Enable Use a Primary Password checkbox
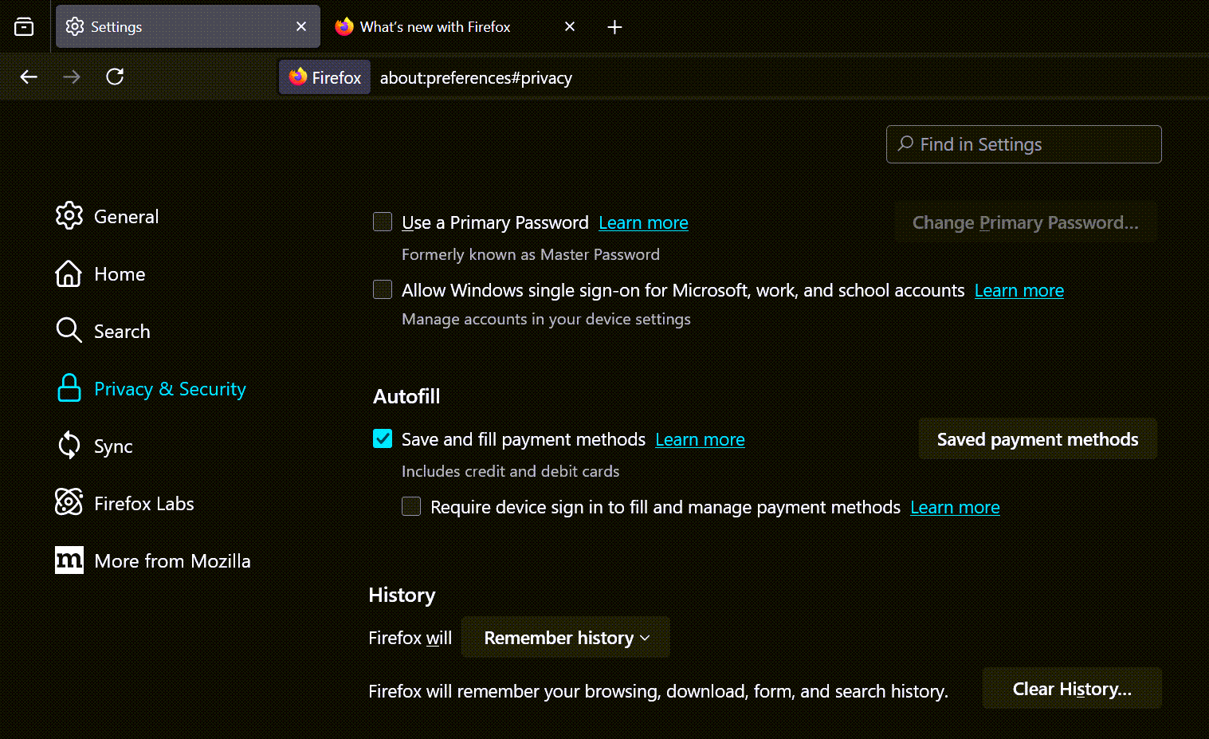Image resolution: width=1209 pixels, height=739 pixels. pyautogui.click(x=383, y=222)
